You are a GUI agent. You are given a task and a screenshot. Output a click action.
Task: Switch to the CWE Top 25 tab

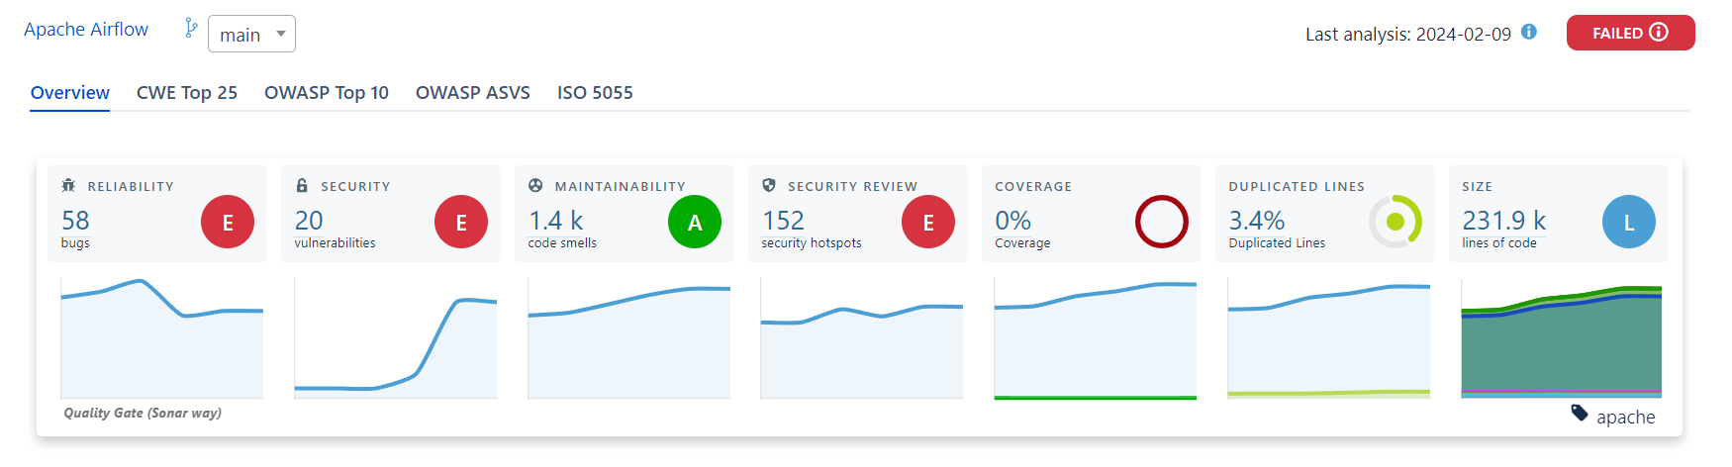coord(187,93)
